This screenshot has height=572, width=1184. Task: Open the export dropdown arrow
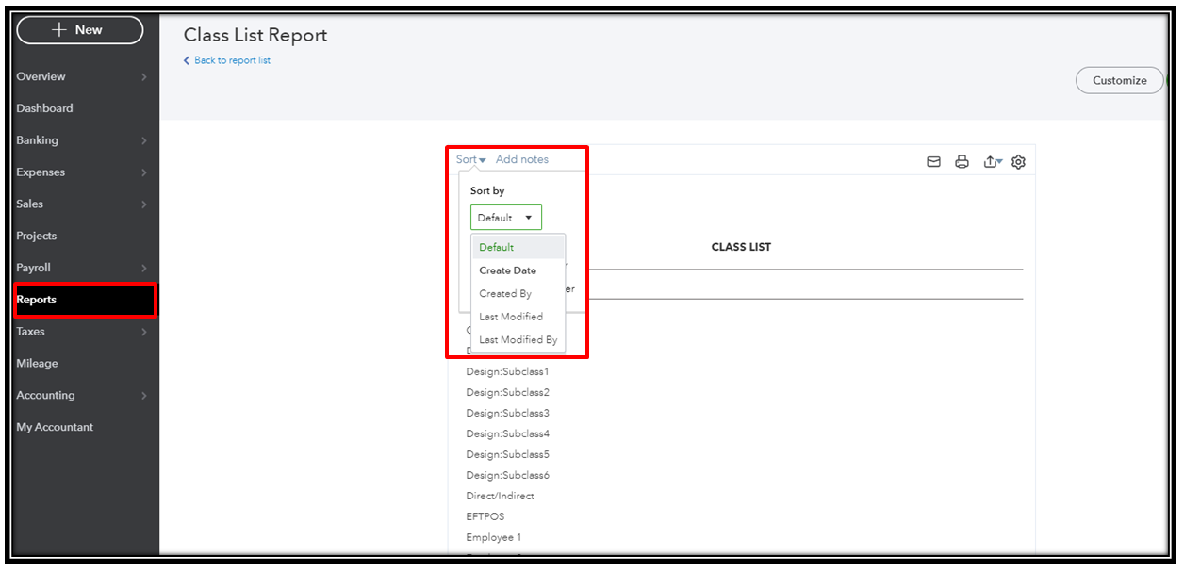(999, 162)
